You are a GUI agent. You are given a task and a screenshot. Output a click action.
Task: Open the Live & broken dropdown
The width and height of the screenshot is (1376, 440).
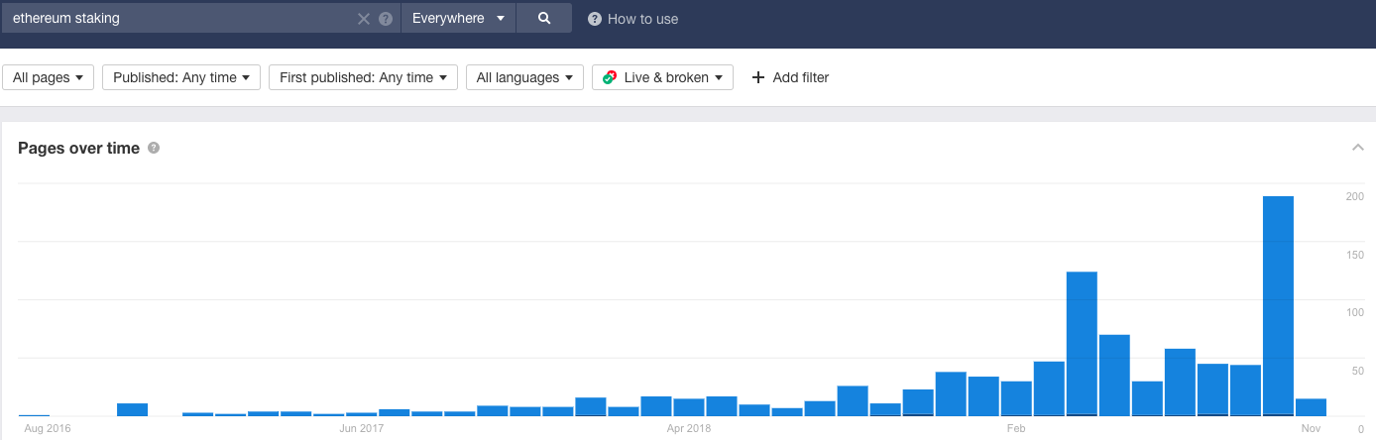pos(662,77)
